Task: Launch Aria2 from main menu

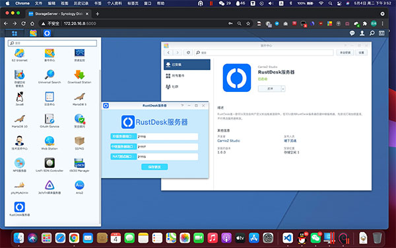Action: pyautogui.click(x=79, y=187)
